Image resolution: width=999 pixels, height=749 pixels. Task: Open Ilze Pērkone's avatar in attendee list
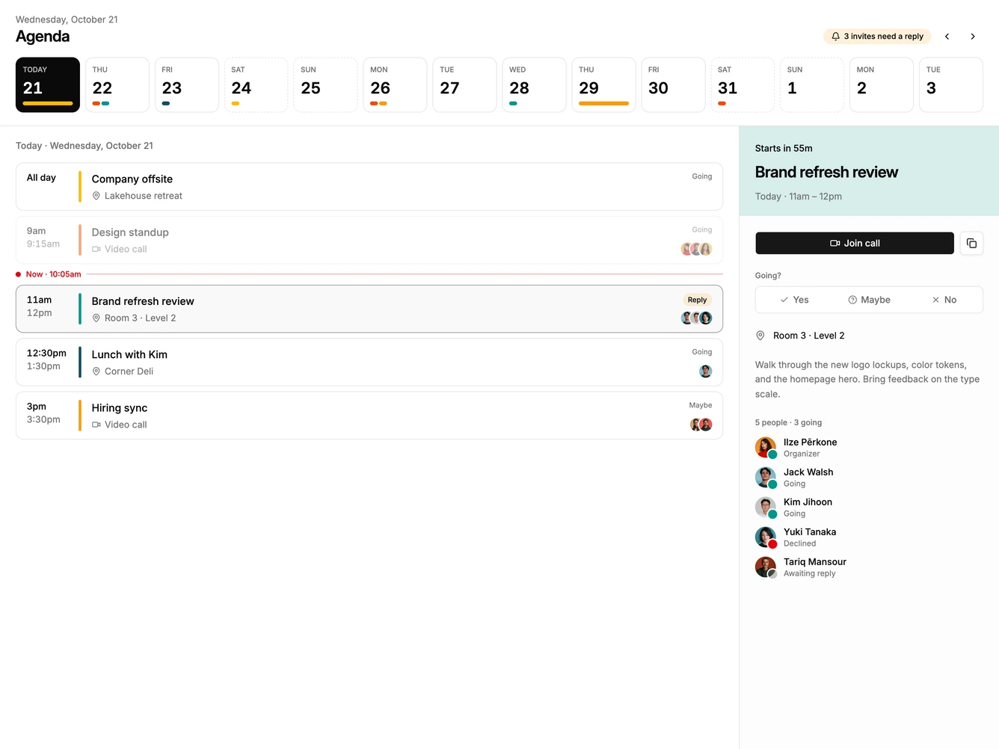point(766,448)
